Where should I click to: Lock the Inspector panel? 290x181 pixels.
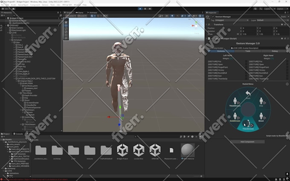tap(285, 12)
